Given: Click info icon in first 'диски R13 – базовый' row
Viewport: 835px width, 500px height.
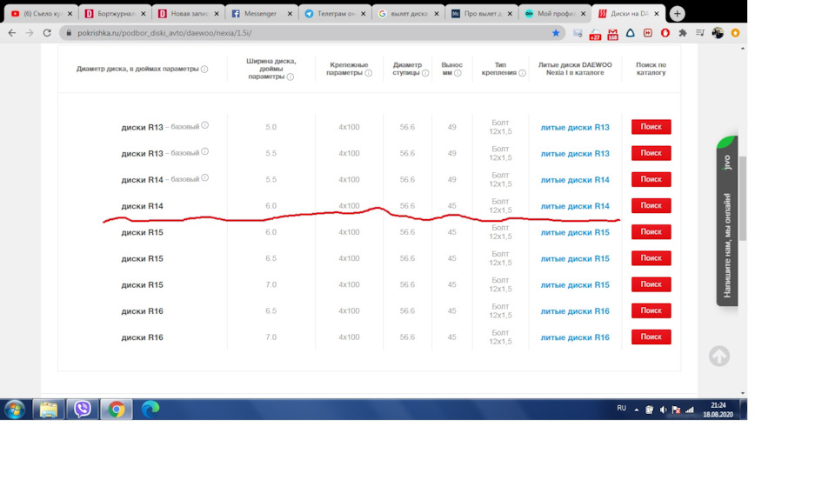Looking at the screenshot, I should (x=205, y=126).
